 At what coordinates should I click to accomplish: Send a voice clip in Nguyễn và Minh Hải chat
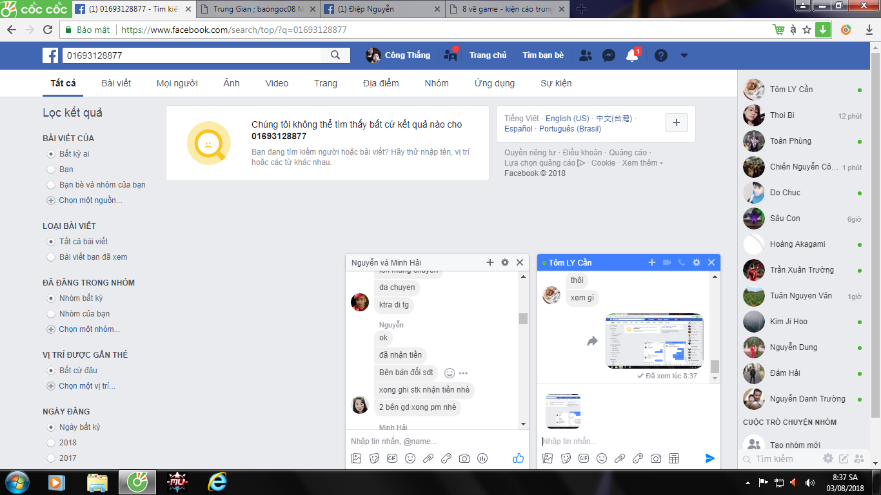(x=482, y=458)
